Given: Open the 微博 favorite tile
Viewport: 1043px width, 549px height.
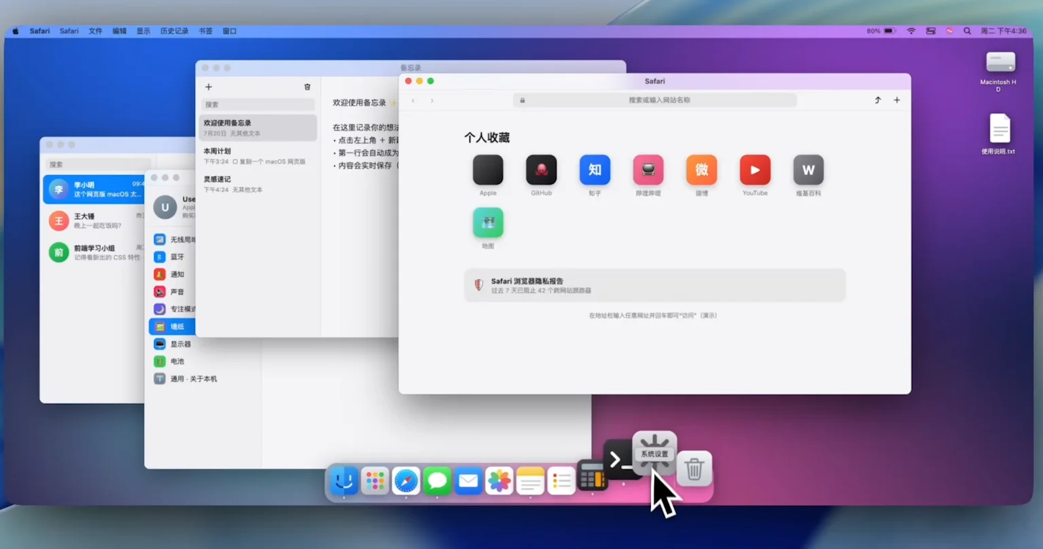Looking at the screenshot, I should (702, 170).
